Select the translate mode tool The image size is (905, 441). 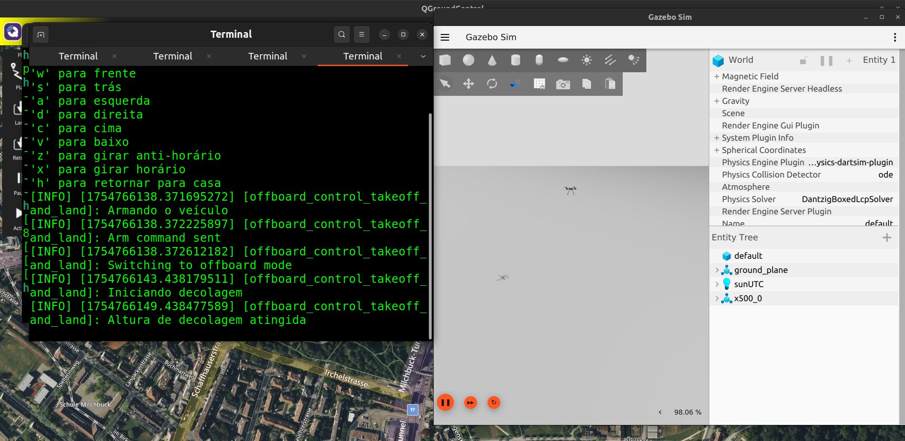tap(469, 84)
